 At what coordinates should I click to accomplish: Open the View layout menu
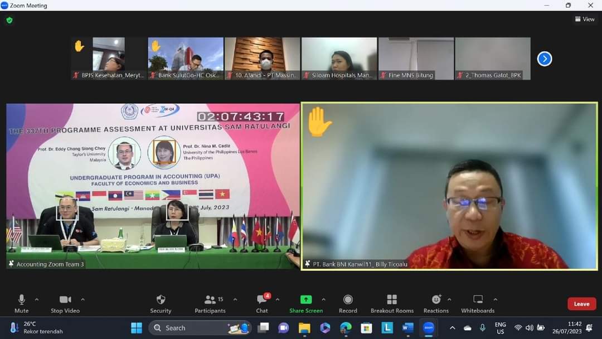point(585,20)
